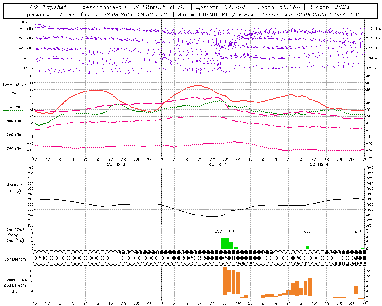Click the '2.7' precipitation amount value
The width and height of the screenshot is (382, 306).
pos(219,231)
